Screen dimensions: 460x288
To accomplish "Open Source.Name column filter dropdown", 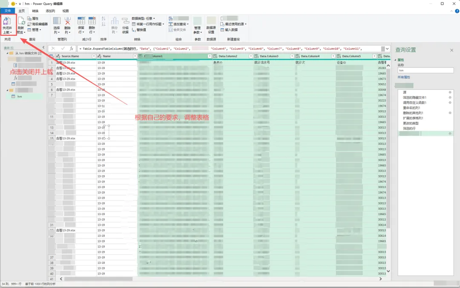I will point(94,56).
